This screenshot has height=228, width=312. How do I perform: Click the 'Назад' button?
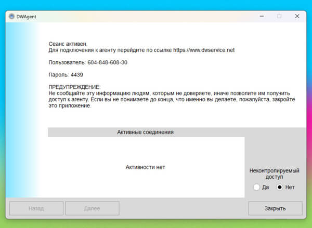pos(36,208)
